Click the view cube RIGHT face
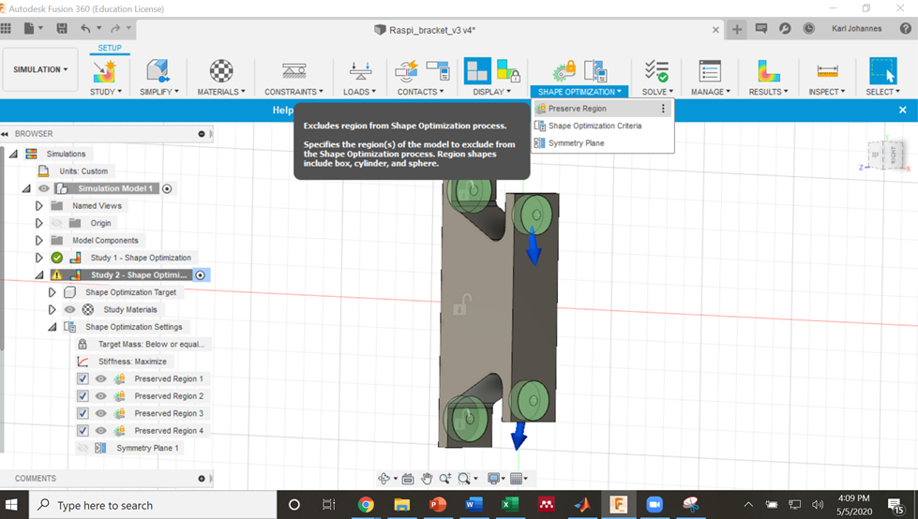Screen dimensions: 918x519 [894, 156]
